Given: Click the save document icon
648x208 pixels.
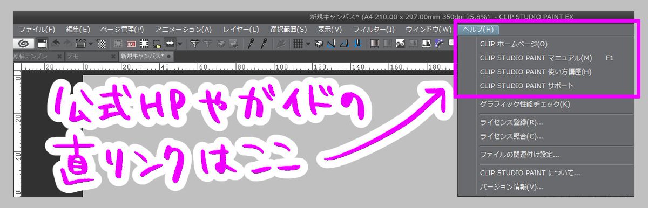Looking at the screenshot, I should tap(42, 44).
